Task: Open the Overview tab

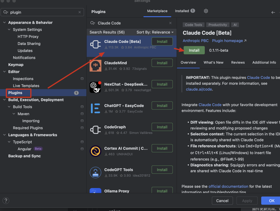Action: pos(188,62)
